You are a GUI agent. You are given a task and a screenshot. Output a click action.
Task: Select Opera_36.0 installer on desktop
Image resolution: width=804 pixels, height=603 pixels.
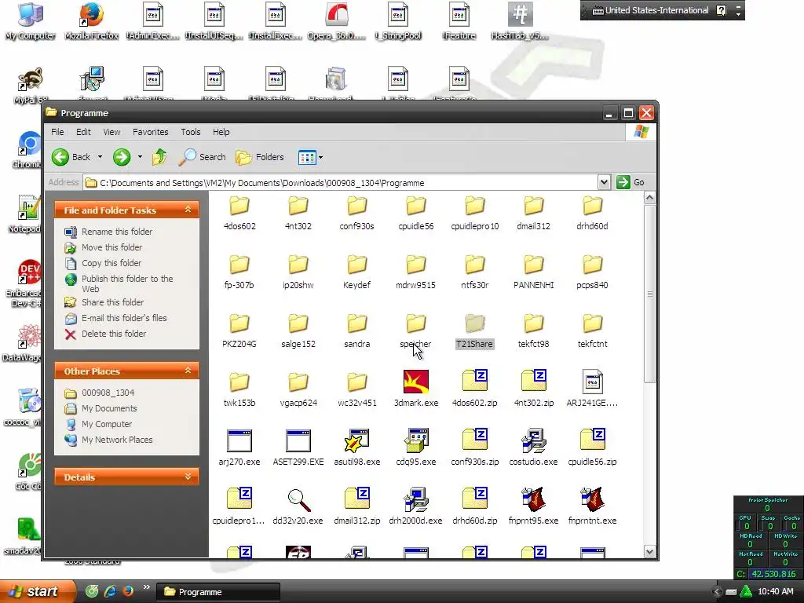[x=337, y=21]
